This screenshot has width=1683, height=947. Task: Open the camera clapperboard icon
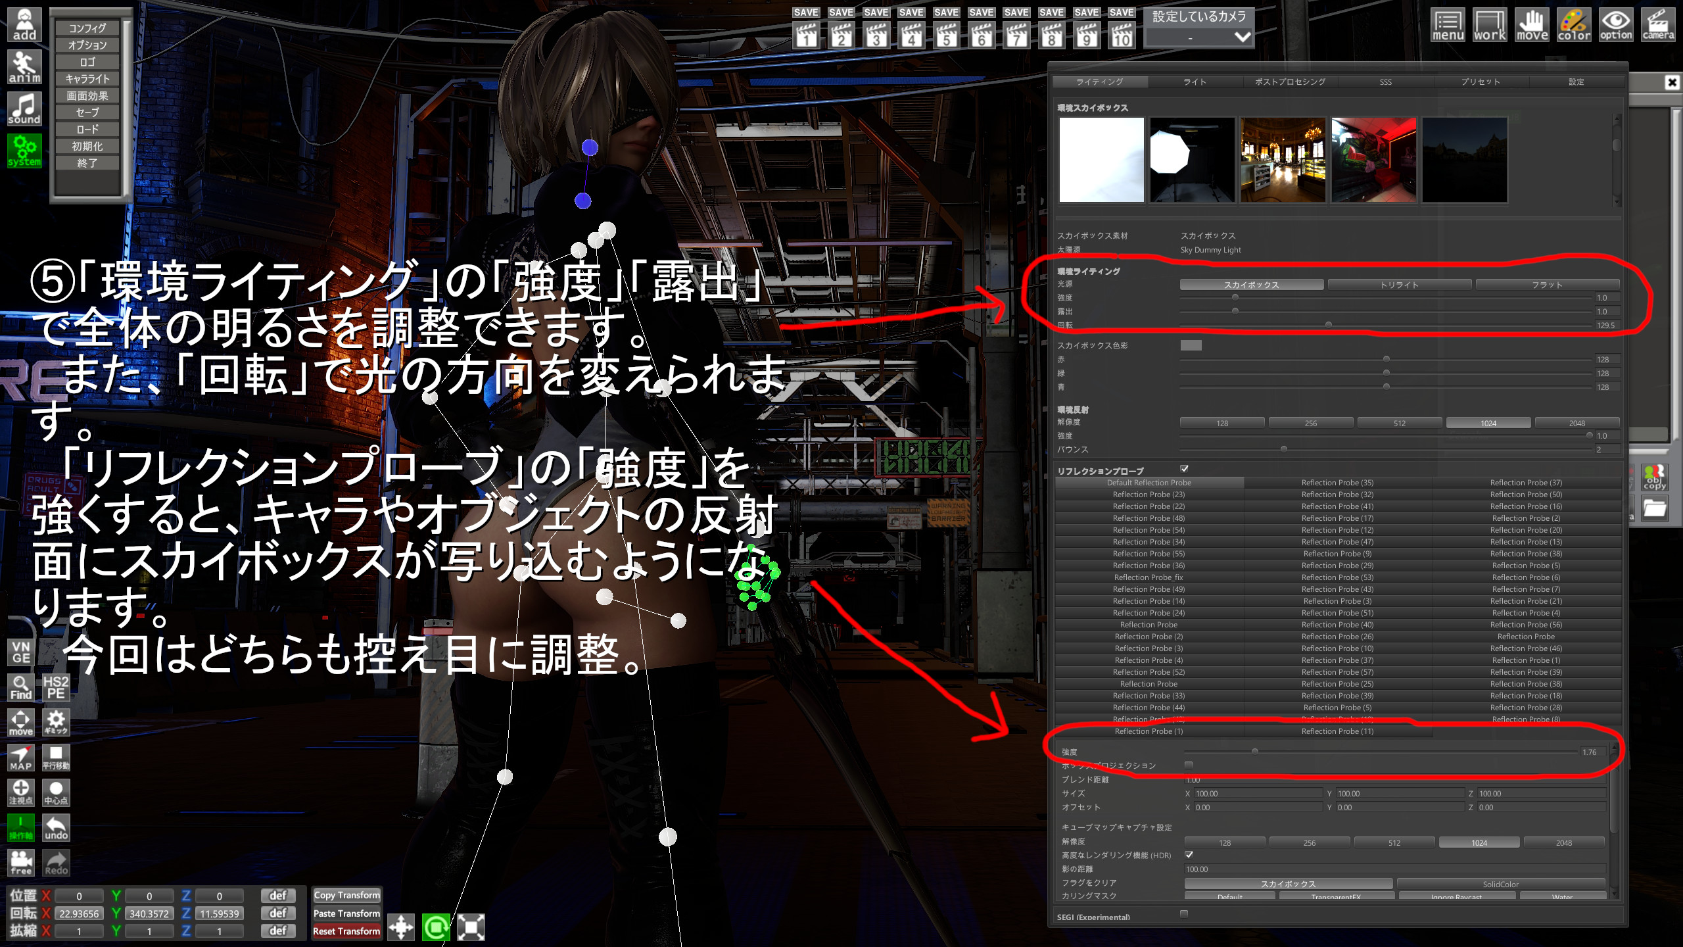(1657, 25)
